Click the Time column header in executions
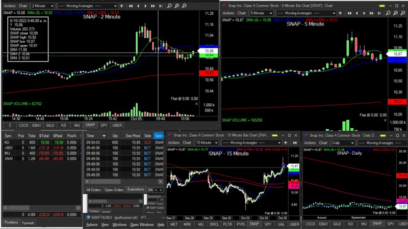The image size is (408, 229). pyautogui.click(x=90, y=136)
